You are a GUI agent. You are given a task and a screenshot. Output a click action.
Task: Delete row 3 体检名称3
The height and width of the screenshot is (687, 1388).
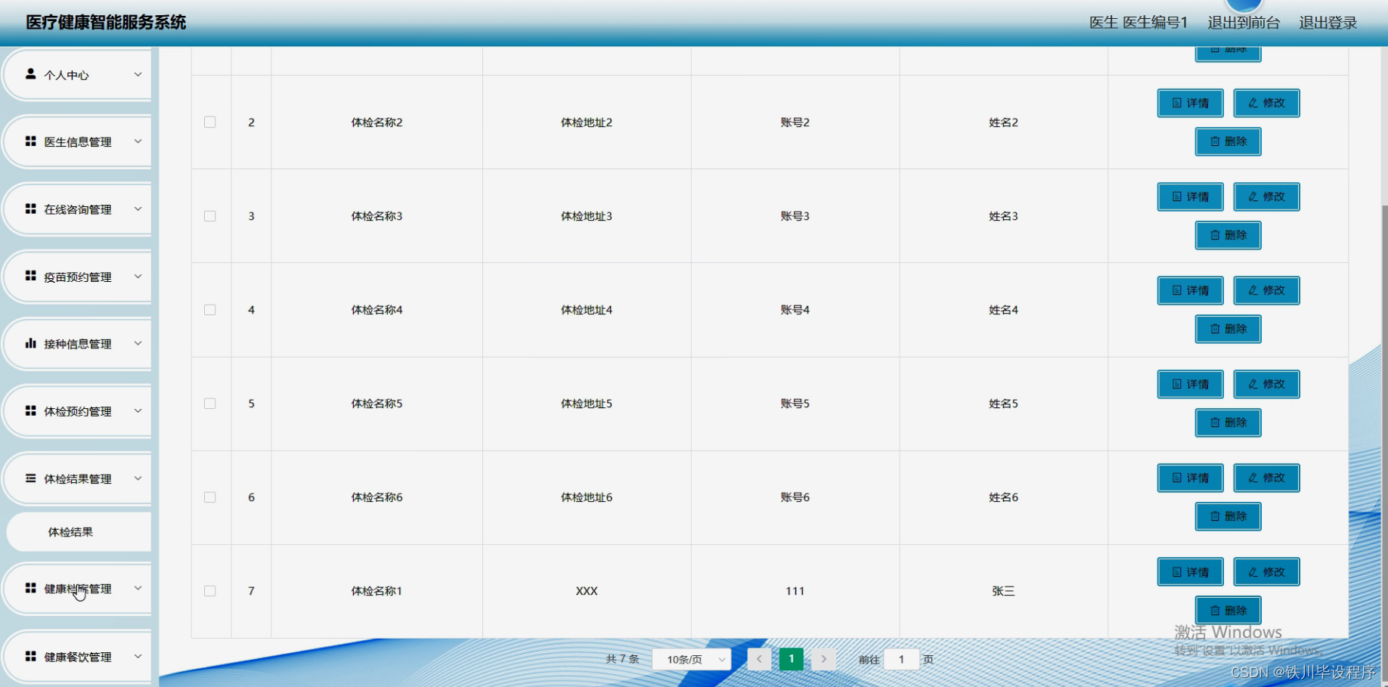[1228, 235]
